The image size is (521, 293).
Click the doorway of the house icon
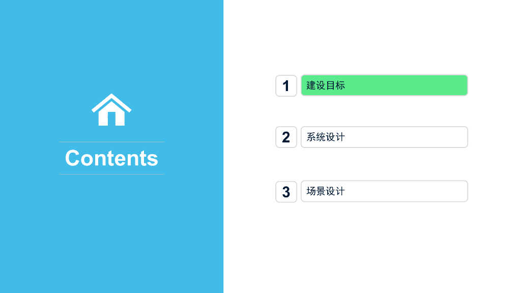click(111, 120)
